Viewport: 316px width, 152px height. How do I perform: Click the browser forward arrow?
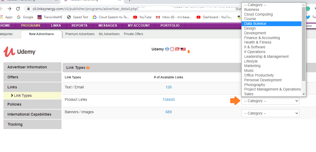click(10, 9)
